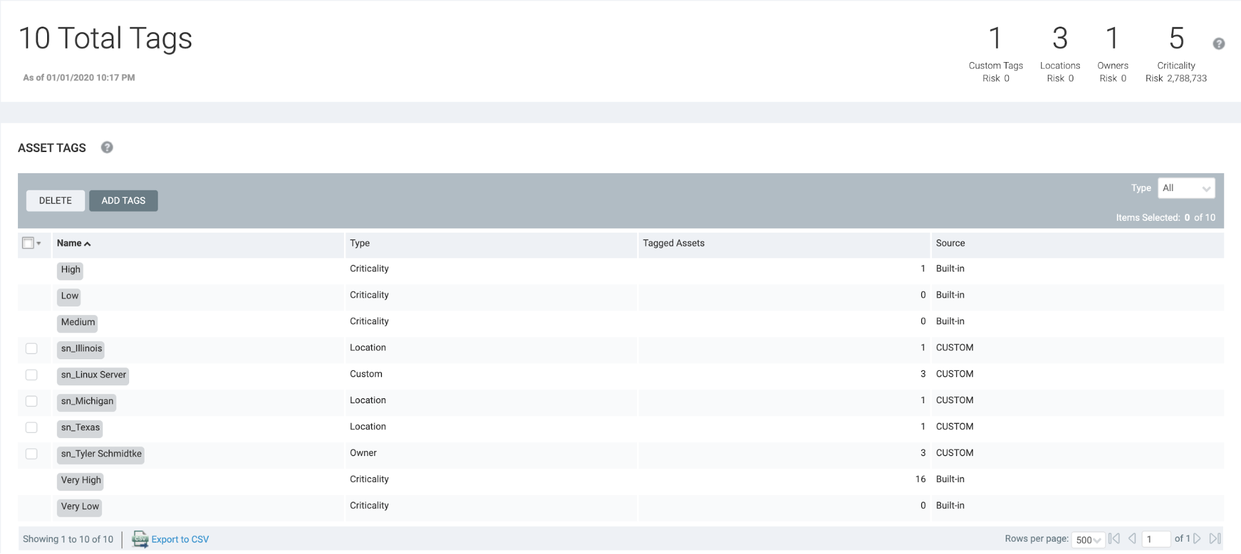Click the ADD TAGS button
Image resolution: width=1241 pixels, height=554 pixels.
(124, 200)
